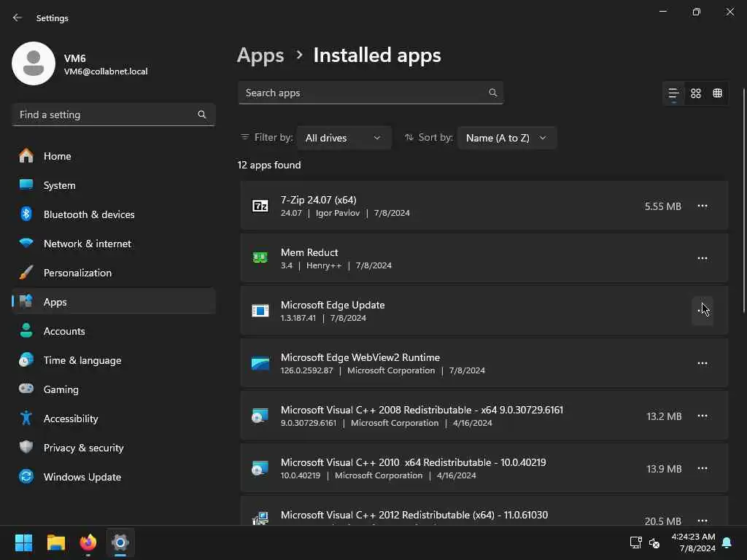This screenshot has width=747, height=560.
Task: Click the Find a setting box
Action: (x=106, y=114)
